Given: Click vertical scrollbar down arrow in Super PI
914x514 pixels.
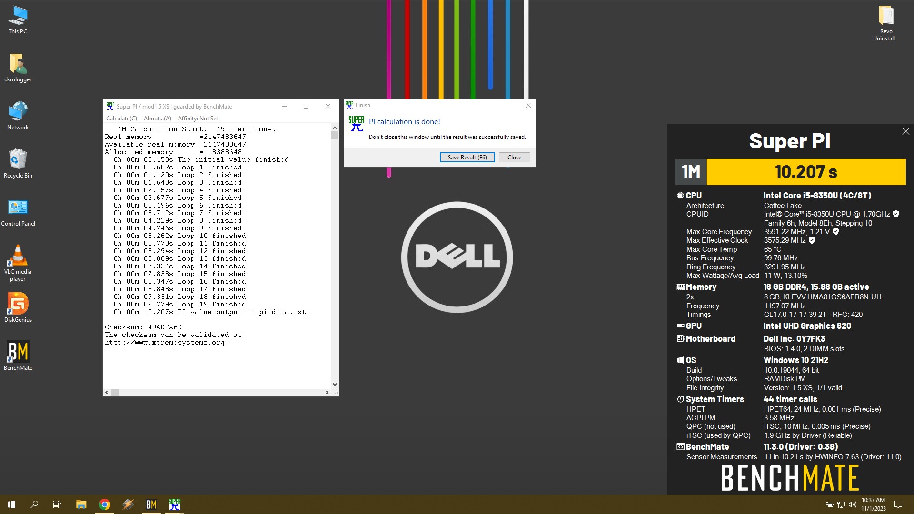Looking at the screenshot, I should tap(335, 385).
